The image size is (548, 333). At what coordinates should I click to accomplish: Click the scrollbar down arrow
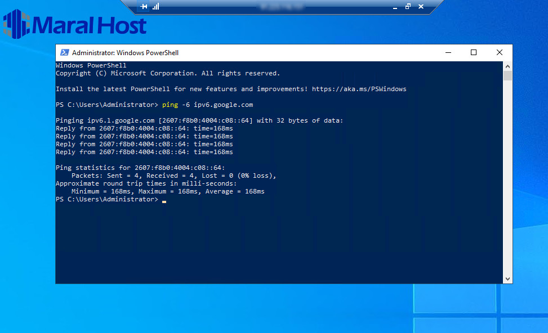pos(507,278)
